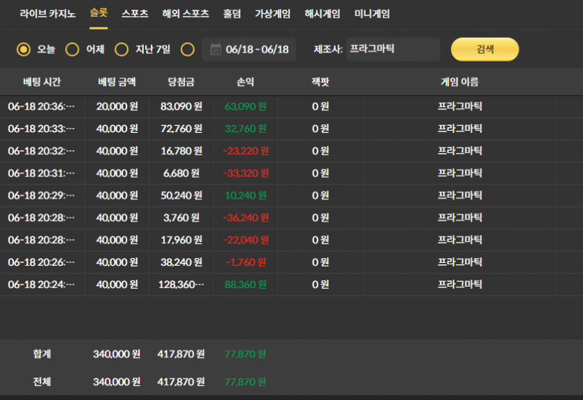This screenshot has height=400, width=583.
Task: Click the 50,240 원 winnings cell
Action: tap(182, 196)
